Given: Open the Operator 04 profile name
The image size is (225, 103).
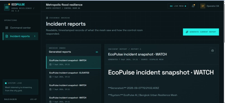Looking at the screenshot, I should pyautogui.click(x=213, y=6).
